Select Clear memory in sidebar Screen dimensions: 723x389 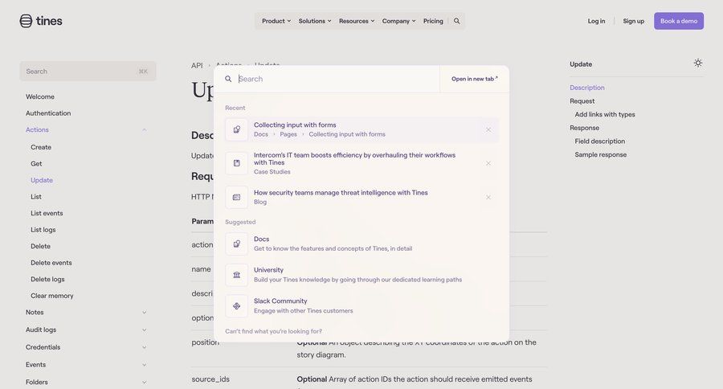(52, 296)
